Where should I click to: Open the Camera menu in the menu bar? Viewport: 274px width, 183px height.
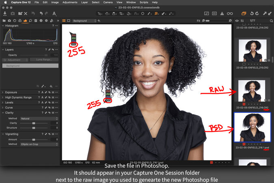(x=108, y=2)
